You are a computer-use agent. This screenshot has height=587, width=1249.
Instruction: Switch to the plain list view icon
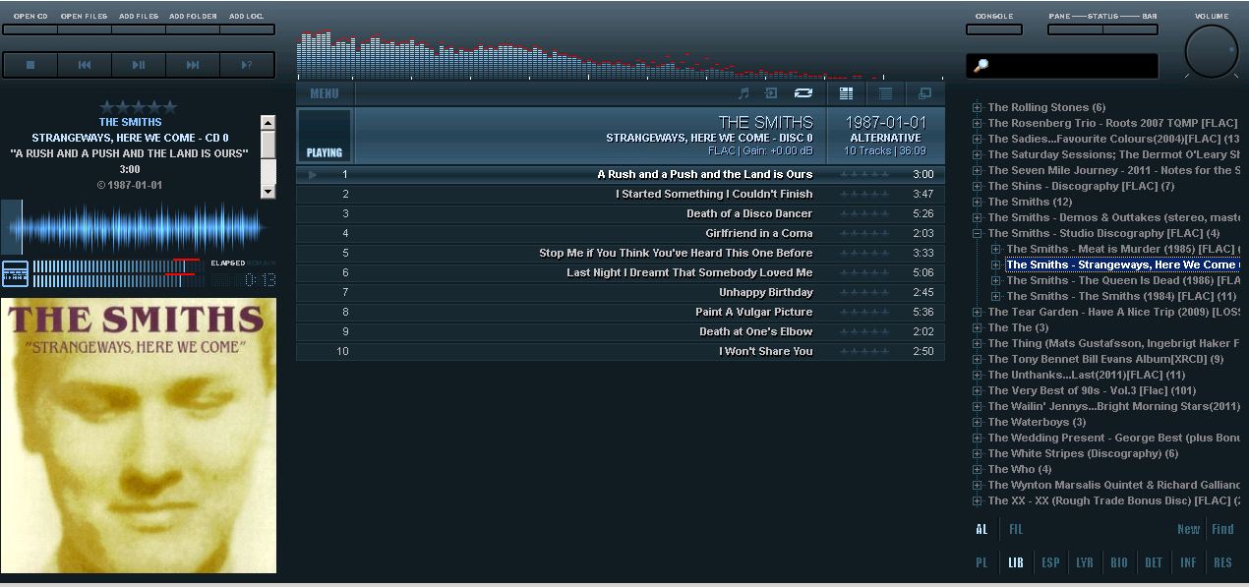(x=885, y=93)
